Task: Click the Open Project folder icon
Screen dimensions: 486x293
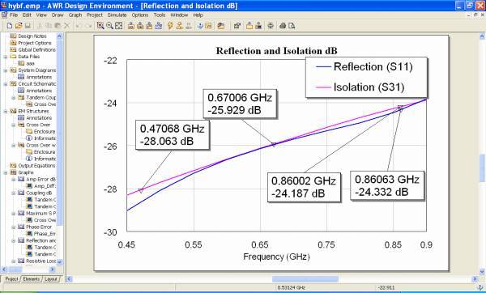Action: pos(19,26)
